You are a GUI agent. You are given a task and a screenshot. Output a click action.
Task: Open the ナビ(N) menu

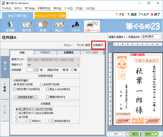(x=79, y=8)
